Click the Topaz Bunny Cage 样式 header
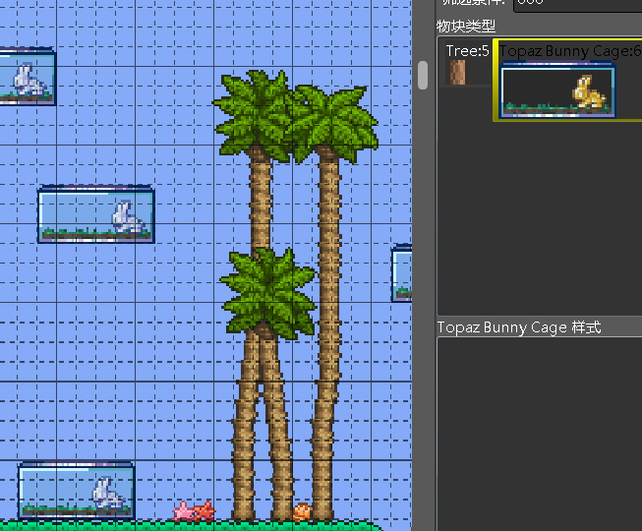Viewport: 642px width, 531px height. 518,327
